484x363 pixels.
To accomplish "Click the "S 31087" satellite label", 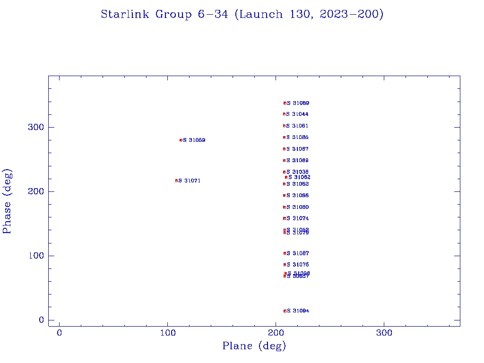I will tap(298, 253).
